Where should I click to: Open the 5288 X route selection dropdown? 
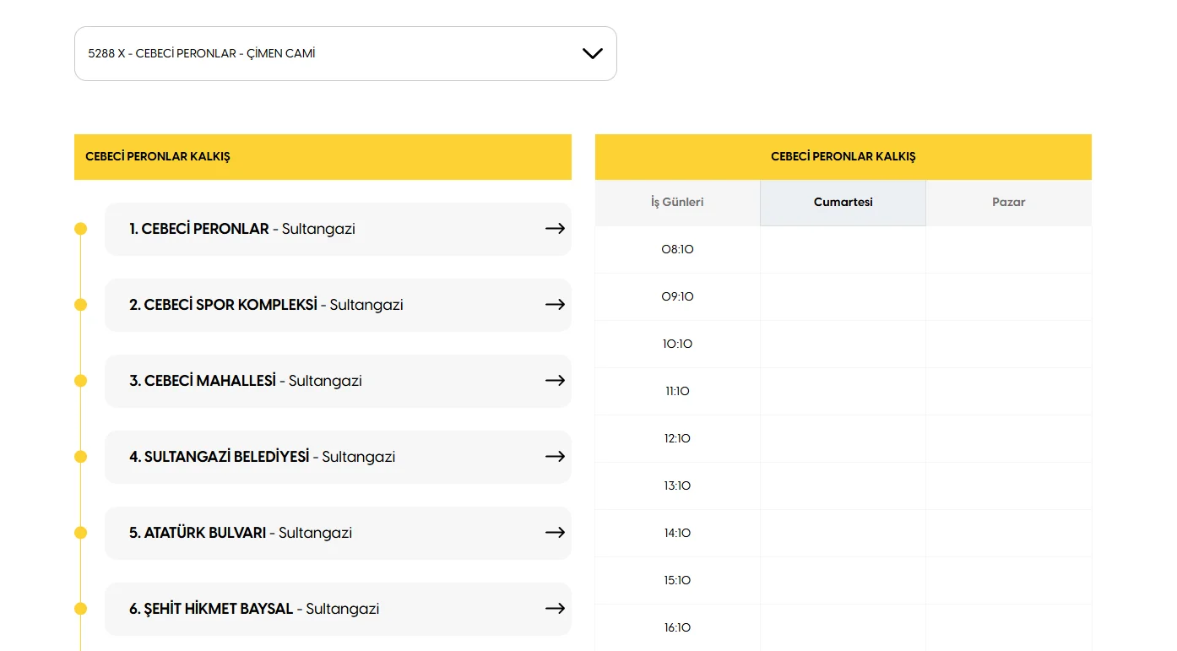(345, 53)
